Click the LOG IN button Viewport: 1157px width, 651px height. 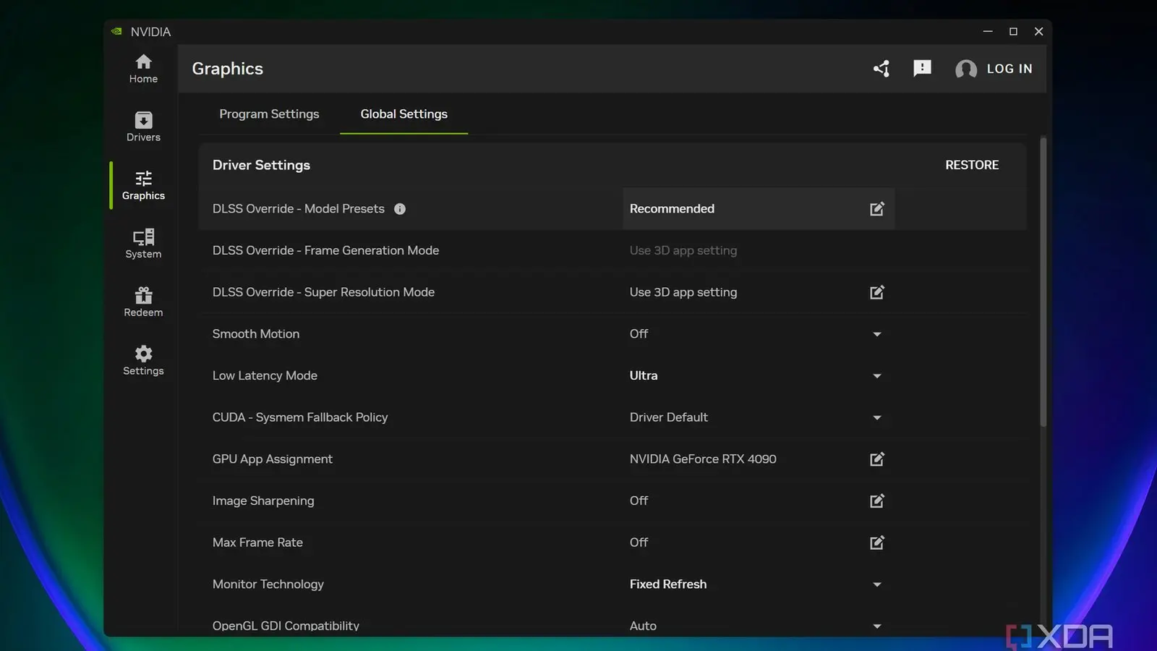[1009, 69]
